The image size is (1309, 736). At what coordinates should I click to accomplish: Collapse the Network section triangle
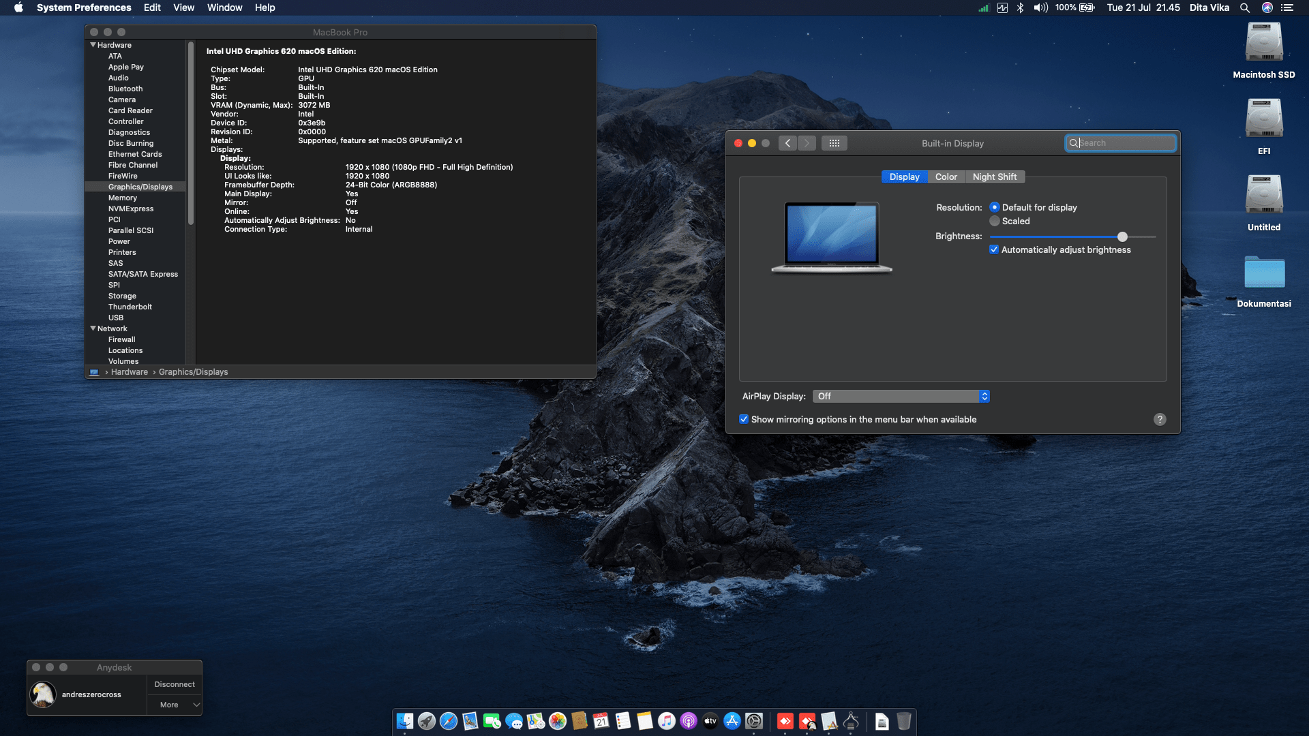(93, 328)
